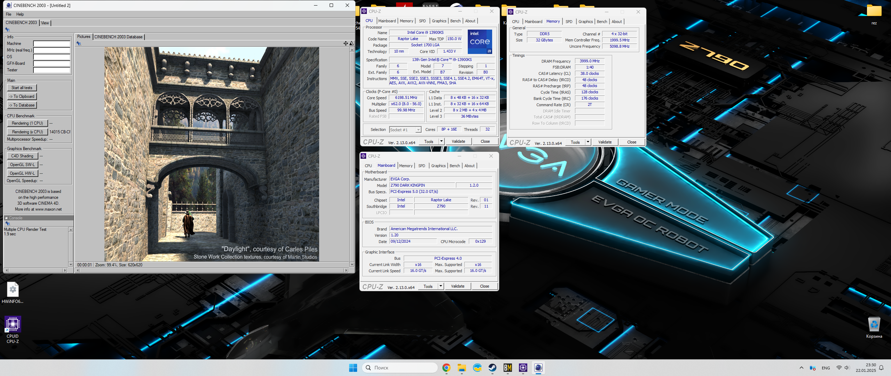Viewport: 891px width, 376px height.
Task: Open Microsoft Edge from the taskbar
Action: [477, 368]
